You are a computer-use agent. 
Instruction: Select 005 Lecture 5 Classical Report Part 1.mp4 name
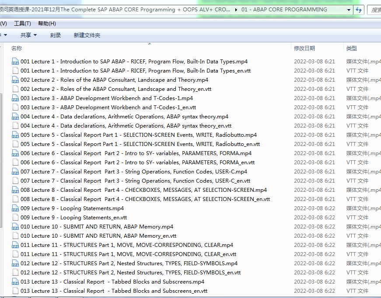[x=139, y=135]
